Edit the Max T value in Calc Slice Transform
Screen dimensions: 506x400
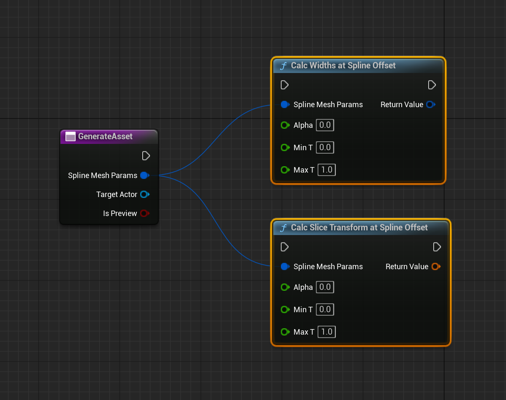326,332
